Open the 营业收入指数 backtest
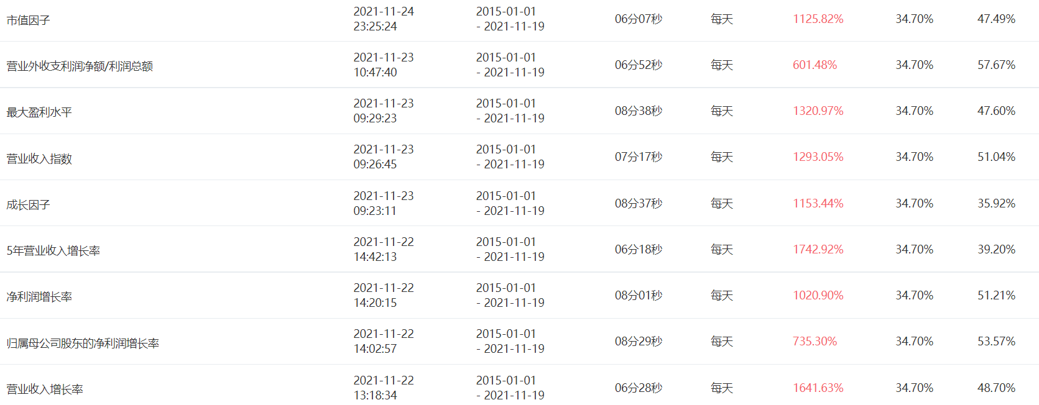1039x405 pixels. (x=39, y=159)
